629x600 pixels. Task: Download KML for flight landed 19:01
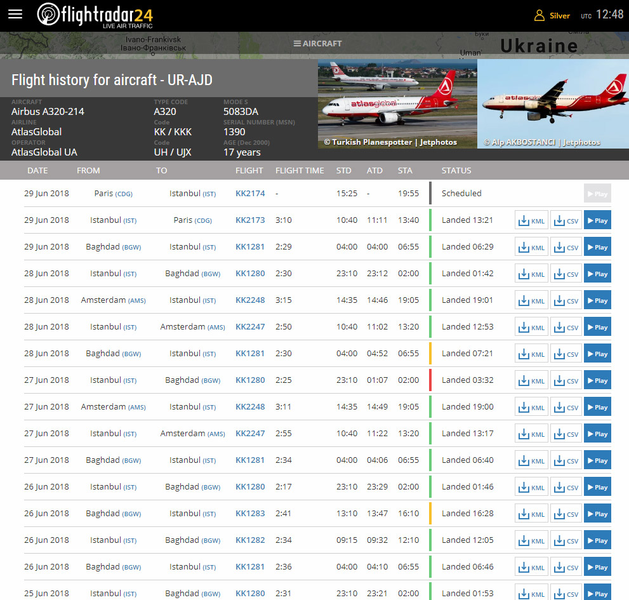click(531, 300)
